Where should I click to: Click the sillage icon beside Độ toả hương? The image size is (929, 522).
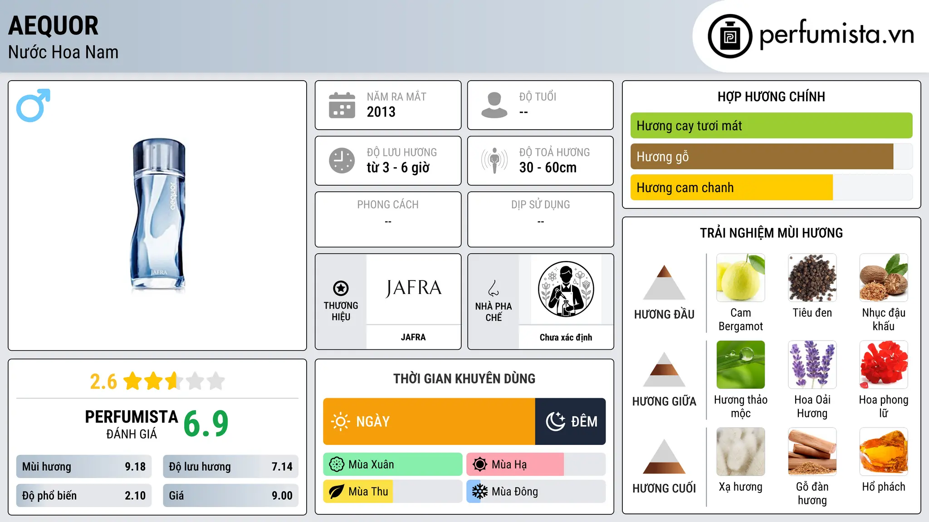[494, 160]
